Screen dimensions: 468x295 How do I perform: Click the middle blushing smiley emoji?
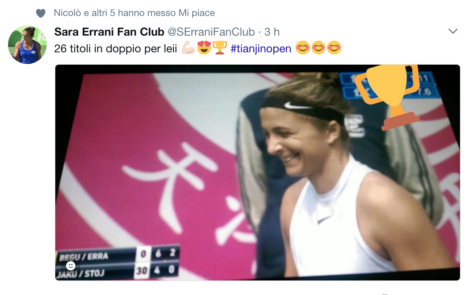point(318,48)
